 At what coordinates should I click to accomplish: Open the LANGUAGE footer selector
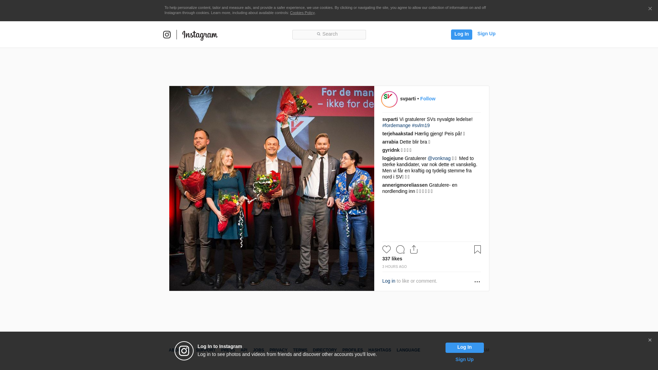(x=408, y=350)
